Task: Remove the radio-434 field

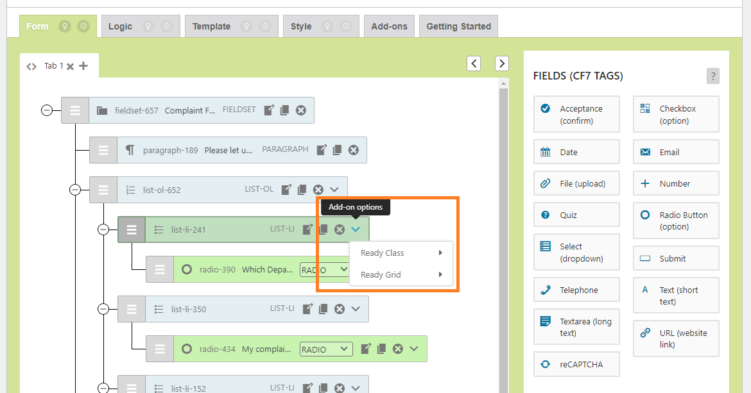Action: pyautogui.click(x=398, y=349)
